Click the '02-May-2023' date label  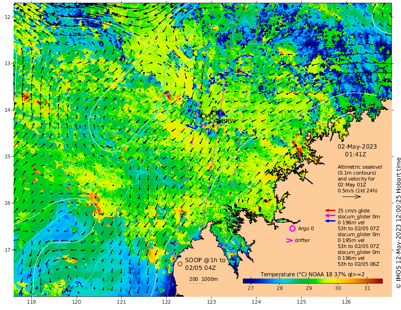(x=357, y=146)
